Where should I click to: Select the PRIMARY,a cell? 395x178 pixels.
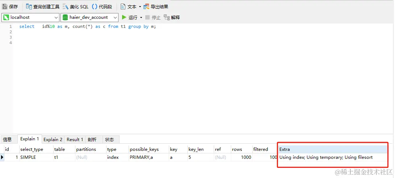[x=149, y=157]
